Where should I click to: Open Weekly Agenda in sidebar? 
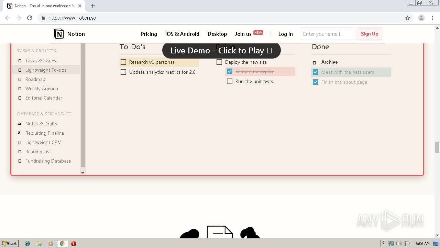coord(42,89)
